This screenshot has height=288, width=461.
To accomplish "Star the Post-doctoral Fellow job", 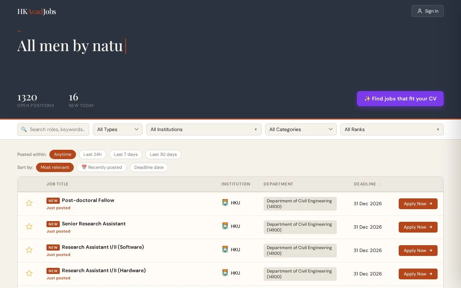I will (29, 203).
